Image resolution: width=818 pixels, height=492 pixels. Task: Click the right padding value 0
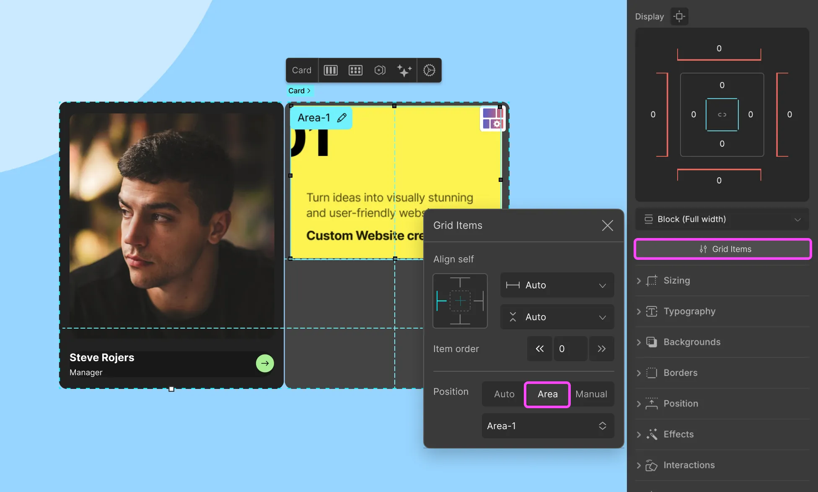[x=751, y=114]
